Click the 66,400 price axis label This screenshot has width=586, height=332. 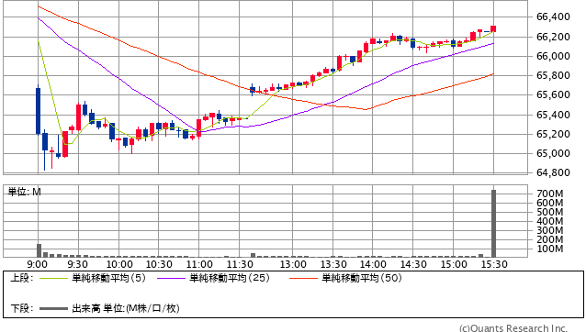553,17
